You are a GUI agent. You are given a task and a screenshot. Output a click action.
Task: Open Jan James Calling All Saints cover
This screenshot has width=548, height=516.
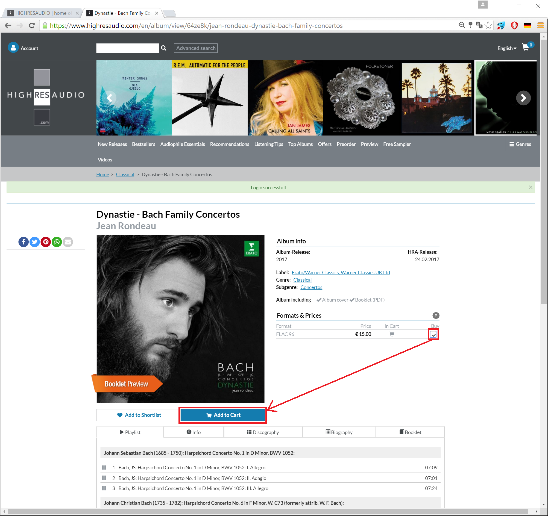coord(285,98)
